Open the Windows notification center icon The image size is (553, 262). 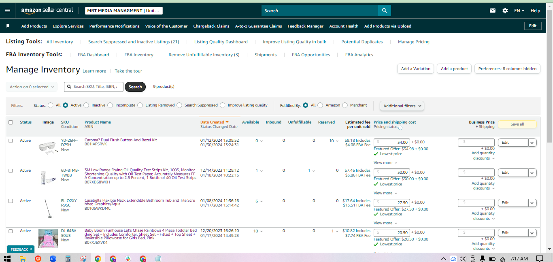point(539,258)
